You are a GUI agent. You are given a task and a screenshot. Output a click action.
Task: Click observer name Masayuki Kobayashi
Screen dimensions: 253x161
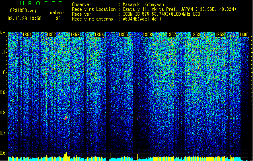click(x=144, y=4)
